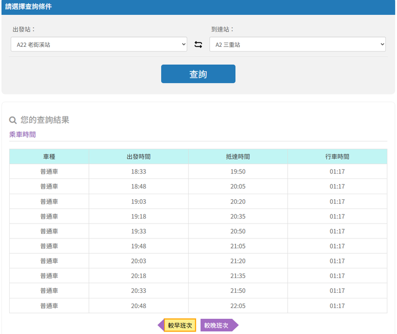Click the 車種 column header

pyautogui.click(x=49, y=157)
